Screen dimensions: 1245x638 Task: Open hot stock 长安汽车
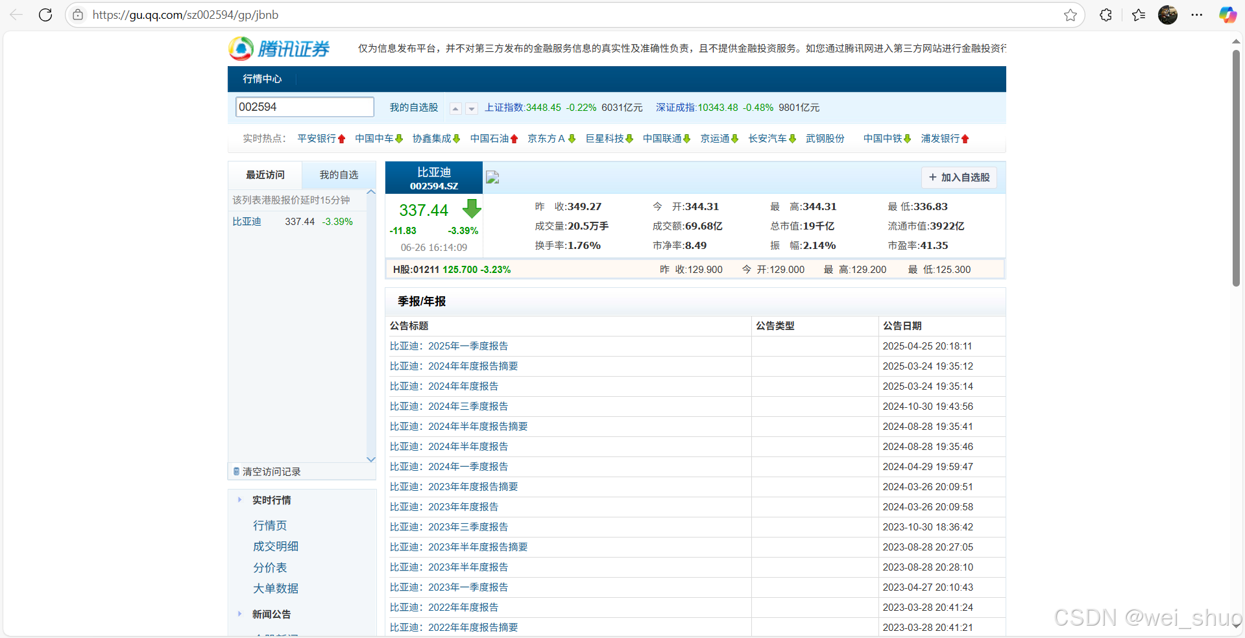coord(768,139)
